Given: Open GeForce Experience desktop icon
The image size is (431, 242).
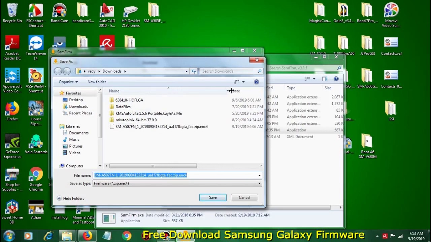Looking at the screenshot, I should (x=12, y=146).
